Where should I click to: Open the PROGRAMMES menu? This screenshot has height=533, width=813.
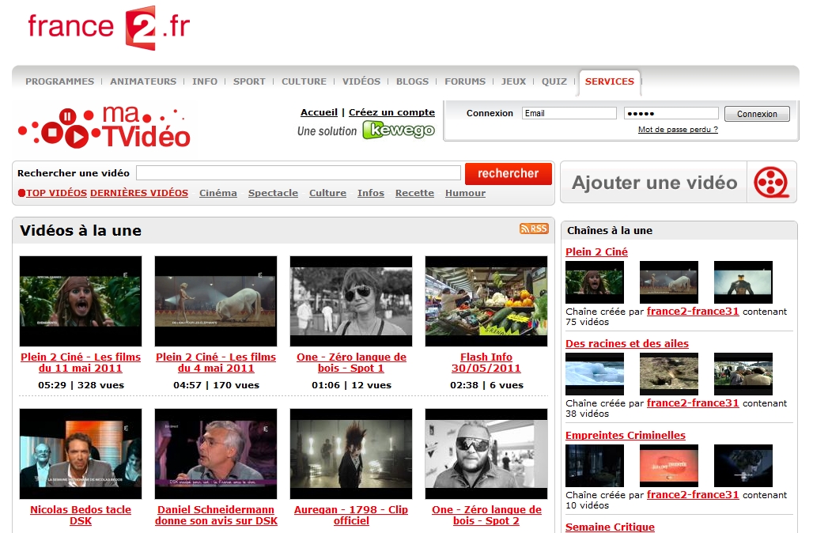(x=59, y=81)
